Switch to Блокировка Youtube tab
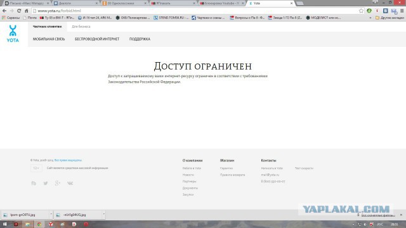This screenshot has width=406, height=228. coord(222,3)
